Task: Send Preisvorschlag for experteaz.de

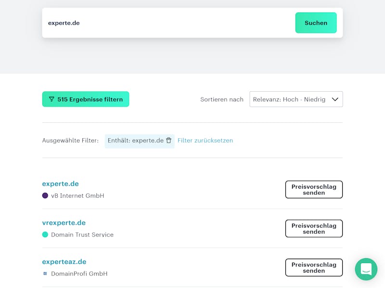Action: pos(314,267)
